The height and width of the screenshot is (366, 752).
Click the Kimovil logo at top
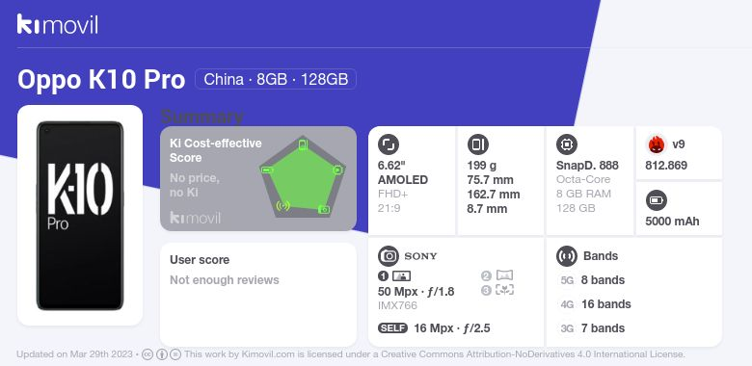pos(58,24)
